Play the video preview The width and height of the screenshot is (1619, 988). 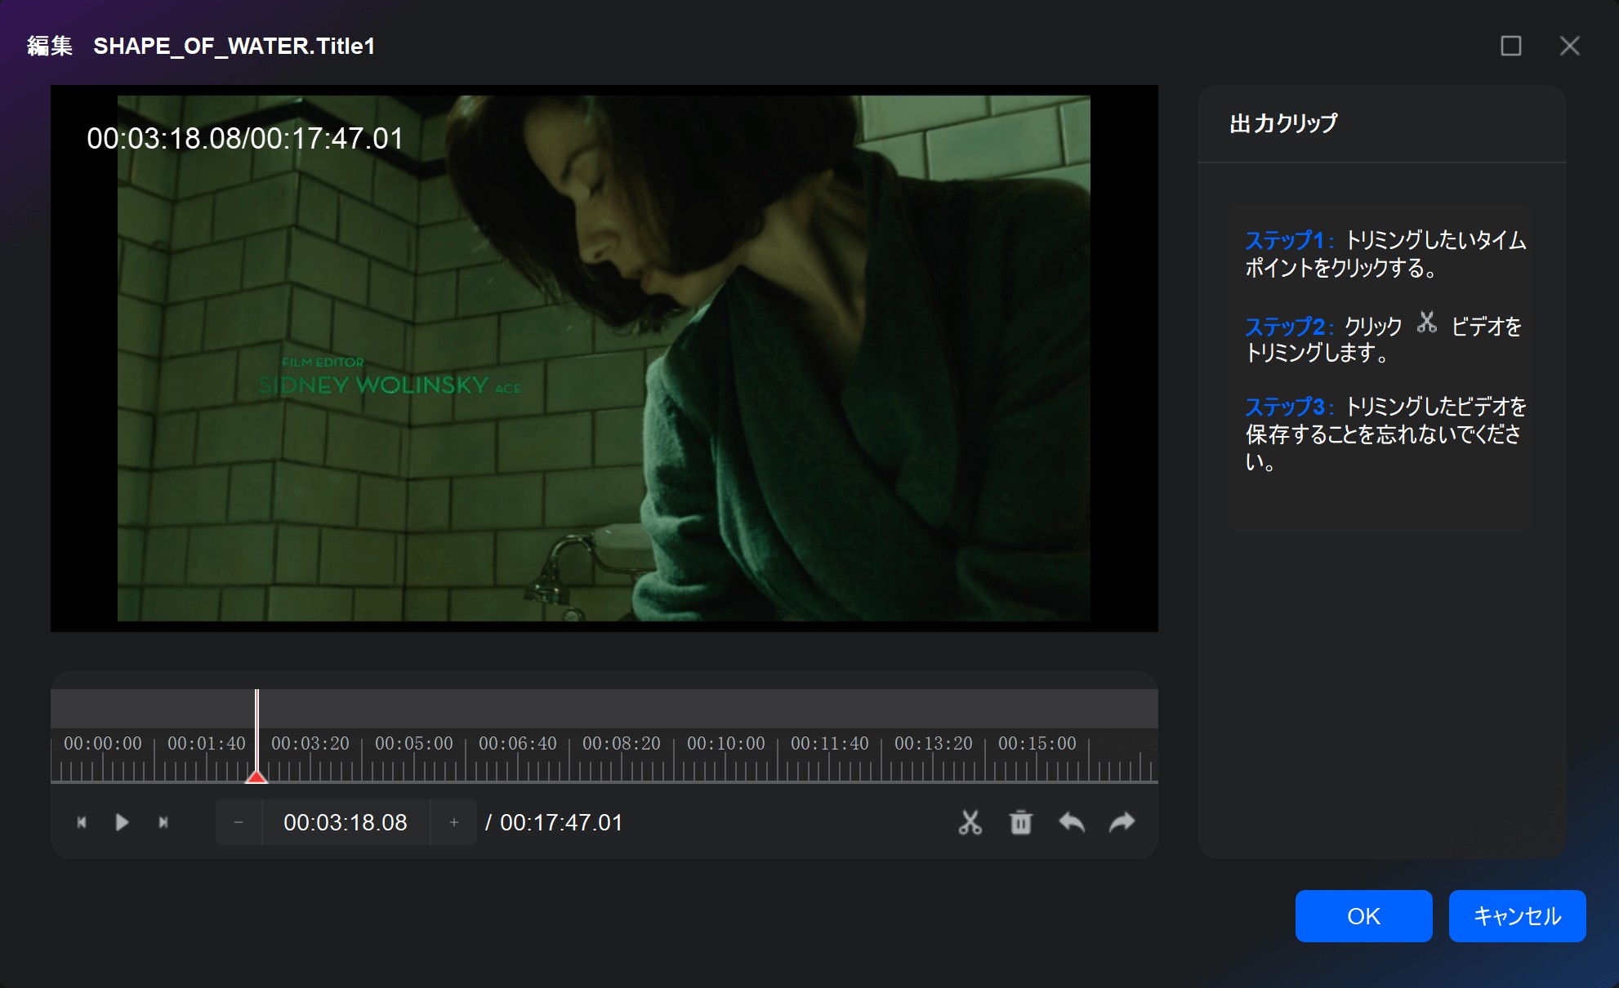tap(122, 822)
